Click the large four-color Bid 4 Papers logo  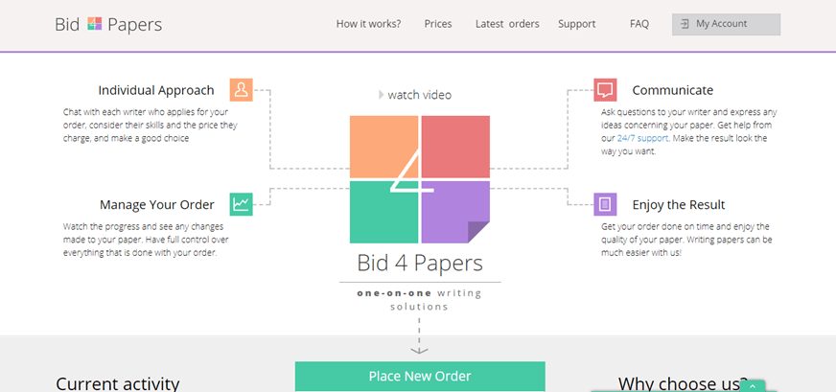coord(420,180)
